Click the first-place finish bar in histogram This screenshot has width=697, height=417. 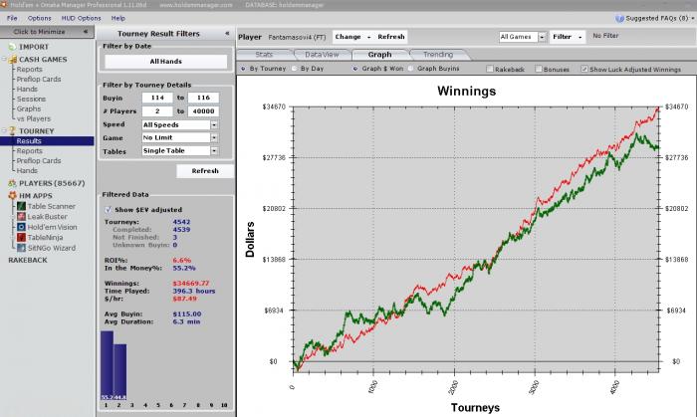107,365
